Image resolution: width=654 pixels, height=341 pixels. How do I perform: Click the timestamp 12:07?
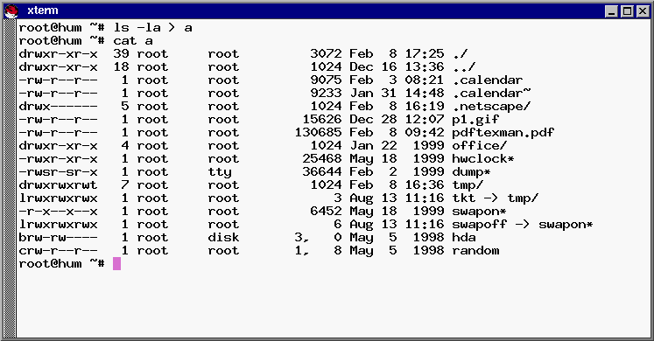coord(425,120)
